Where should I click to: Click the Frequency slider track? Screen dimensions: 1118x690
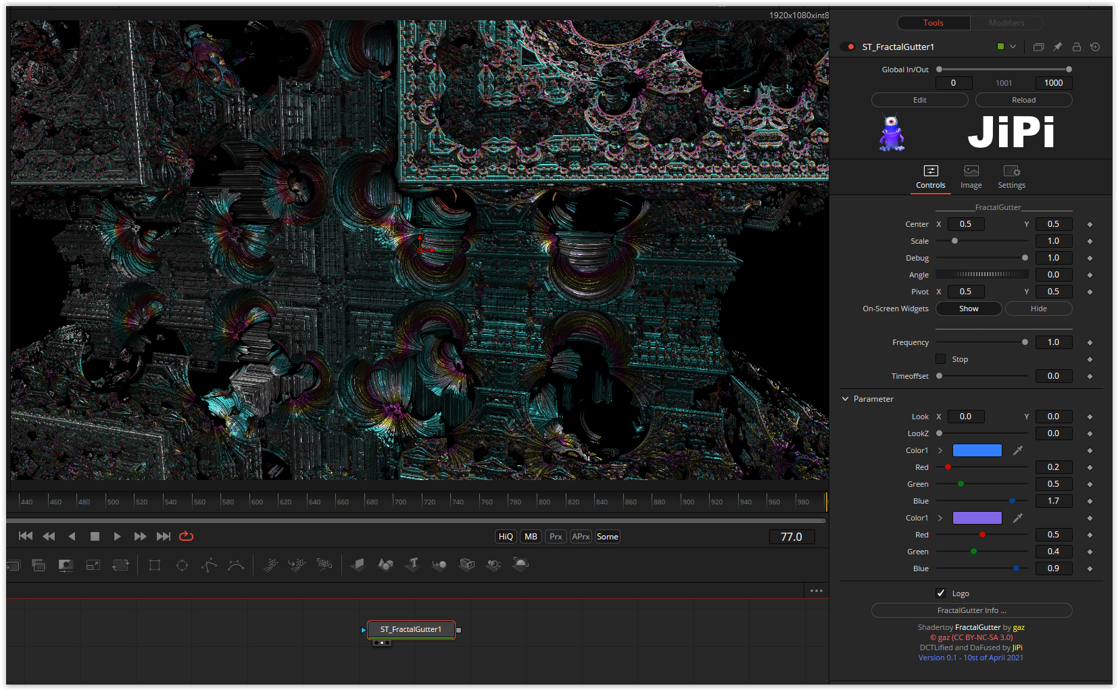coord(981,342)
